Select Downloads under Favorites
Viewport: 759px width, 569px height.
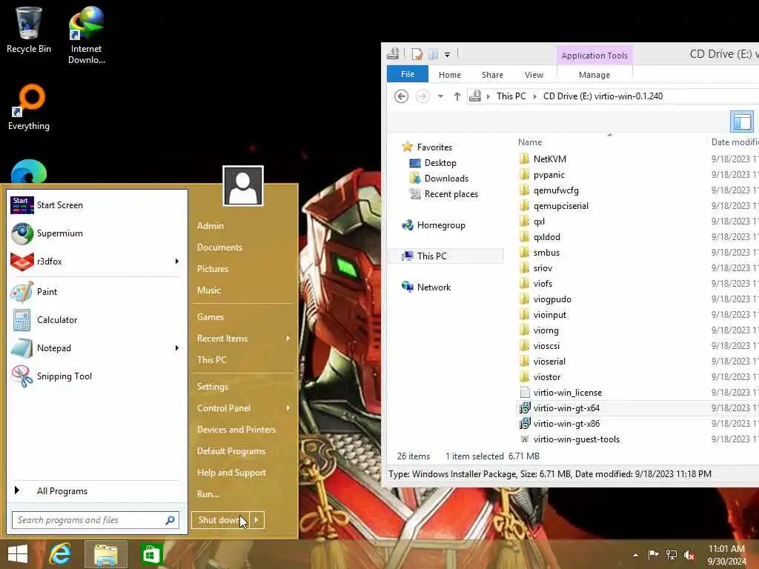[x=445, y=179]
